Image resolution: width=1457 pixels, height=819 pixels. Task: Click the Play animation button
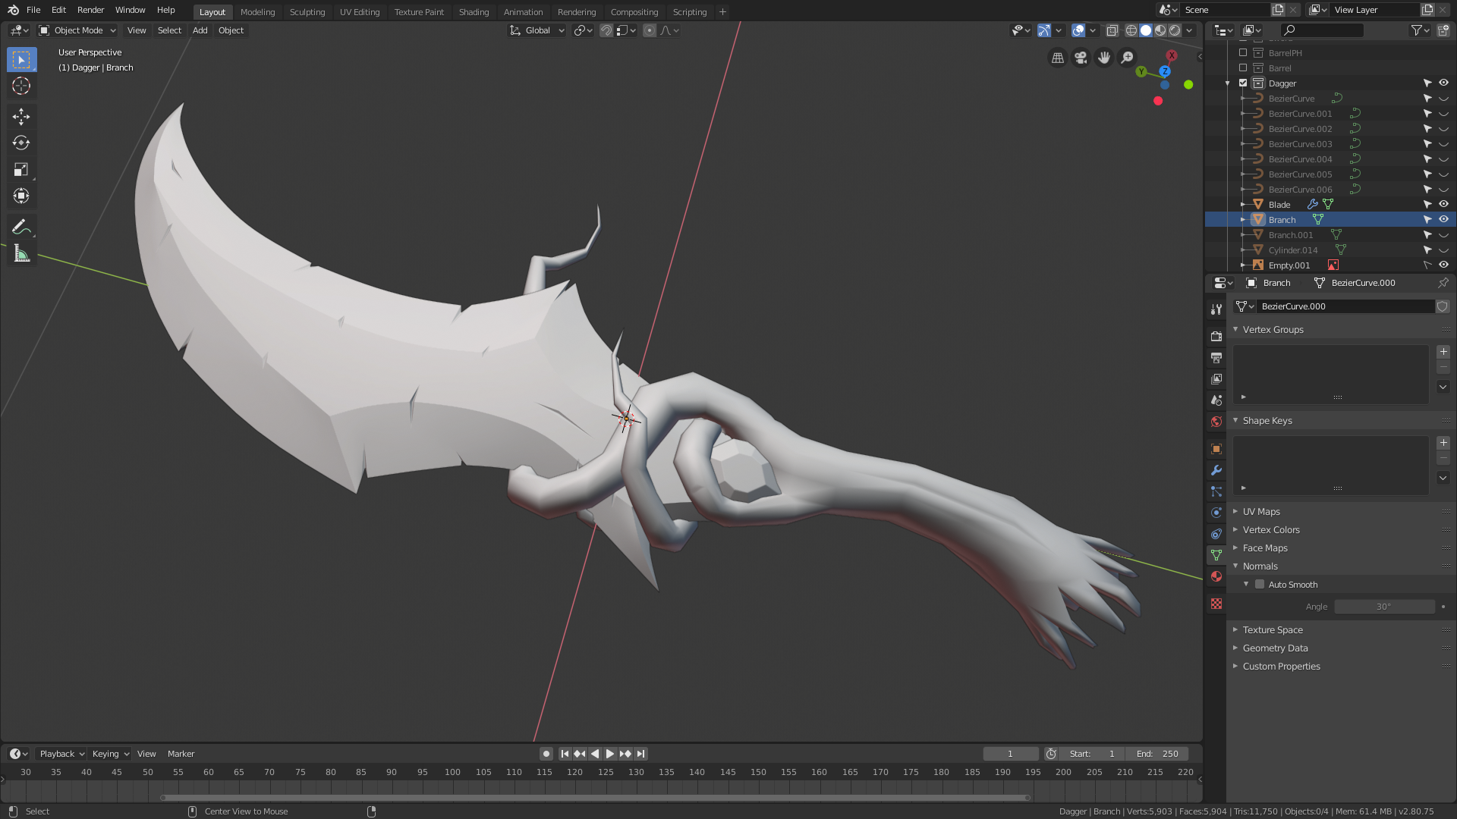pyautogui.click(x=610, y=754)
